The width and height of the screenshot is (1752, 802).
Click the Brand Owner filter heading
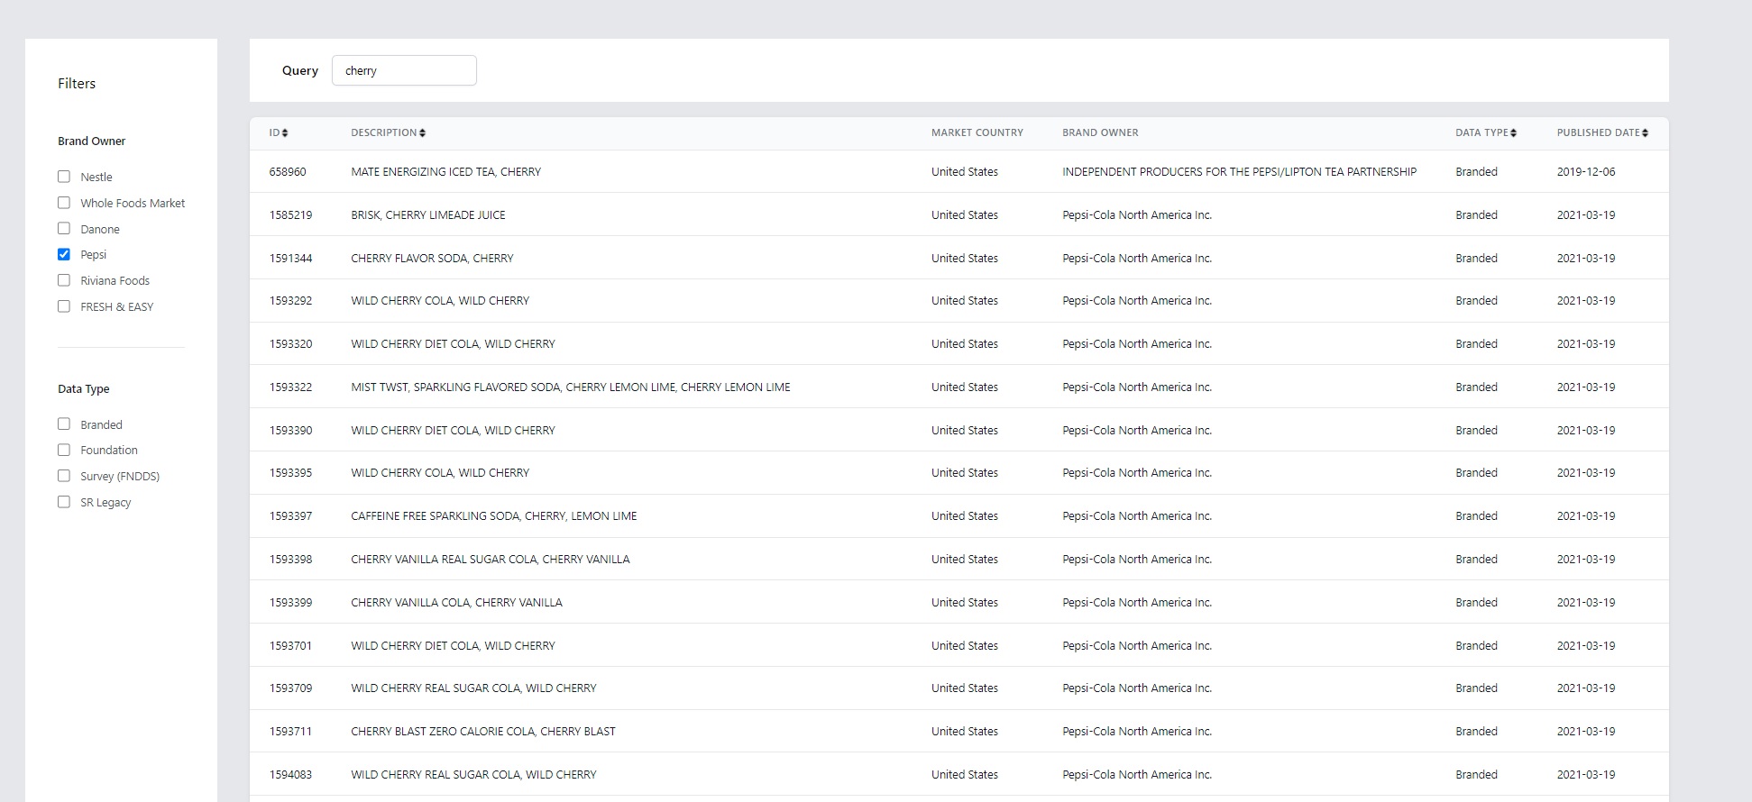click(x=92, y=141)
